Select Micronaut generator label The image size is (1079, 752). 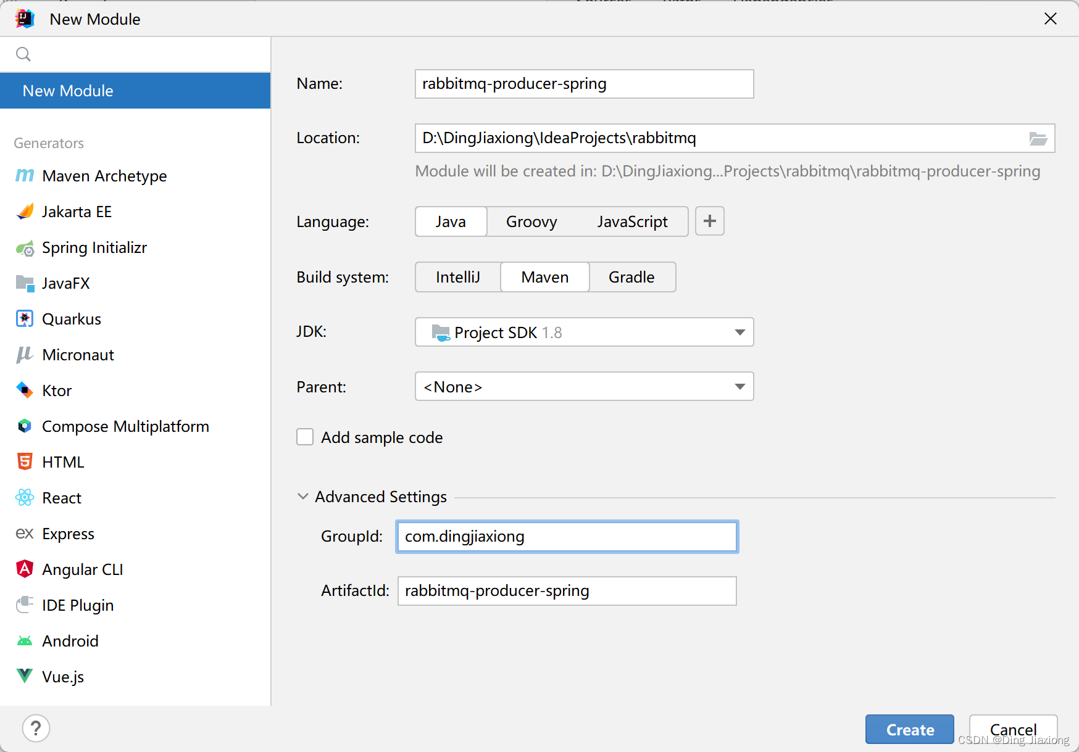pyautogui.click(x=78, y=355)
